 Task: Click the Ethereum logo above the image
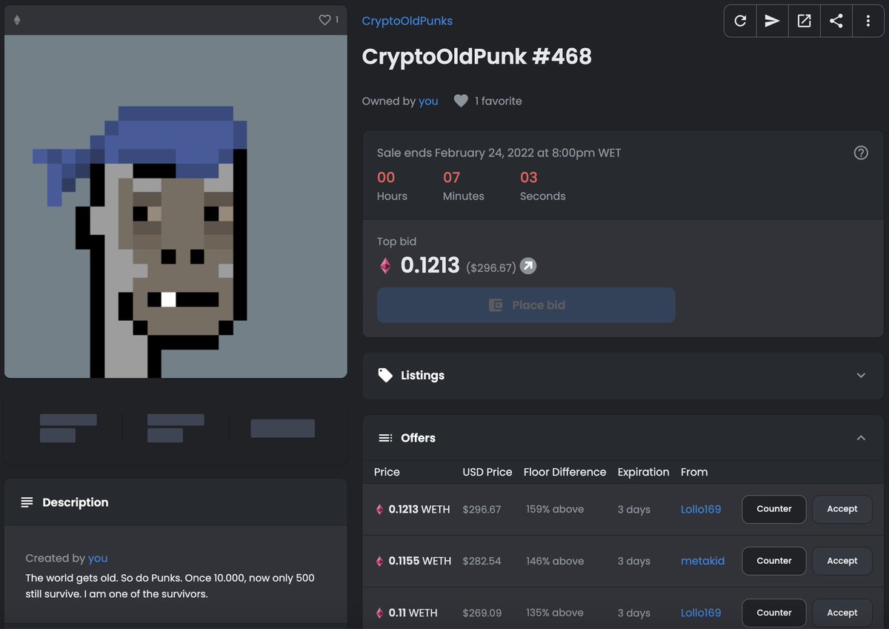pos(17,20)
